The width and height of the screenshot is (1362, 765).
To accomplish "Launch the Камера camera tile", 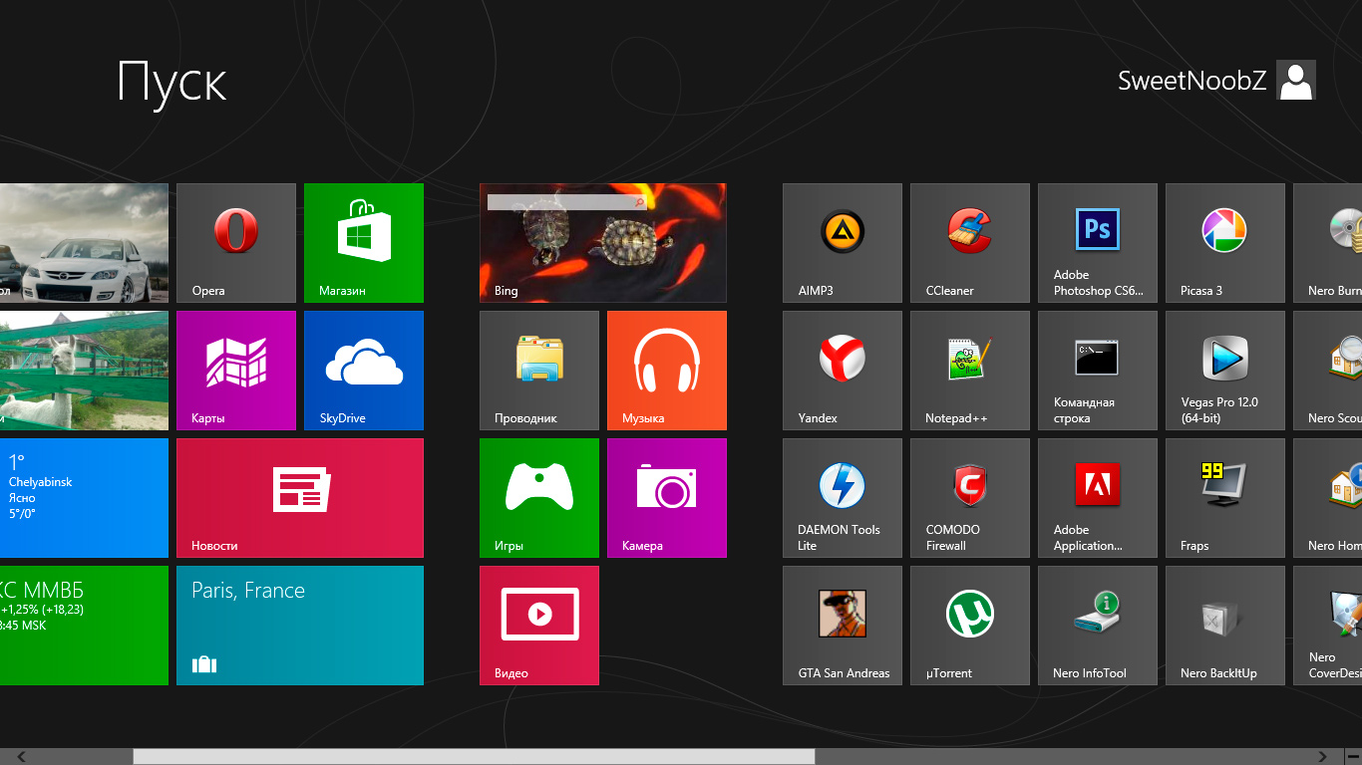I will (x=667, y=498).
